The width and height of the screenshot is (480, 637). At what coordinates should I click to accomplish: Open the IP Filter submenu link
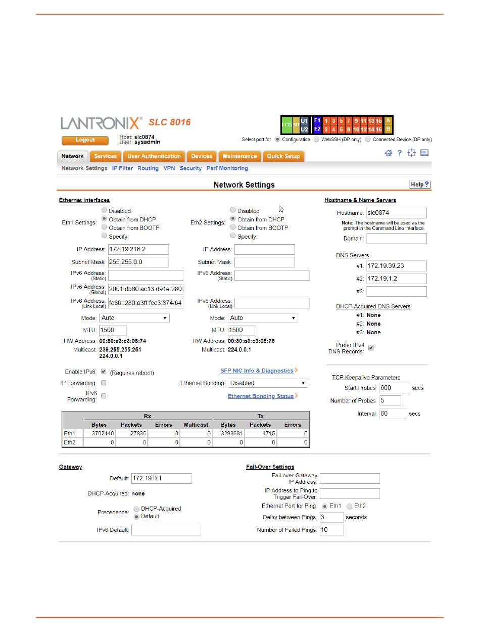tap(122, 168)
